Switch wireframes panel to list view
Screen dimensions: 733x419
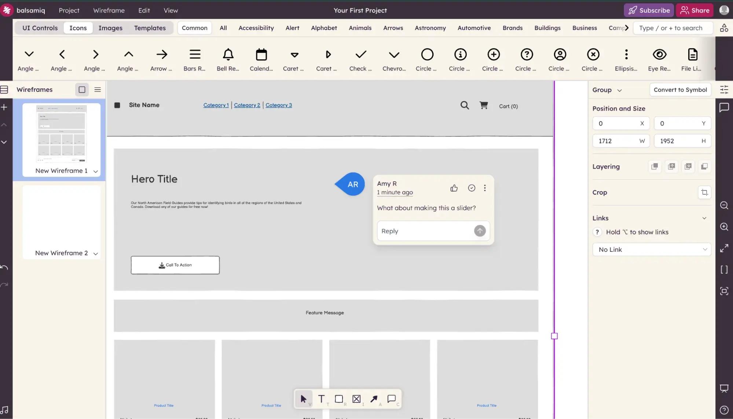tap(98, 90)
